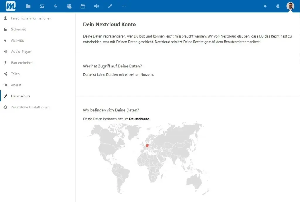The height and width of the screenshot is (202, 300).
Task: Open the Teilen settings page
Action: pos(15,74)
